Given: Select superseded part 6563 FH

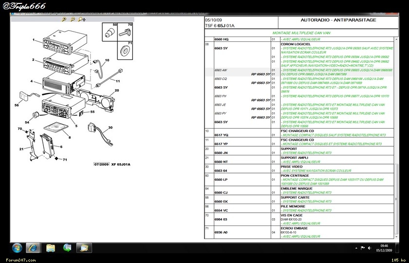Looking at the screenshot, I should click(221, 96).
